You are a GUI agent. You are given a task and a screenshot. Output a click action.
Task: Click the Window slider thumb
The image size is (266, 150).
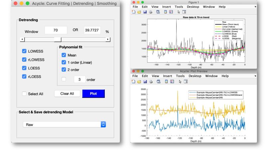tap(58, 39)
